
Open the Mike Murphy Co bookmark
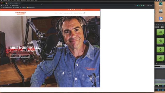coord(31,7)
